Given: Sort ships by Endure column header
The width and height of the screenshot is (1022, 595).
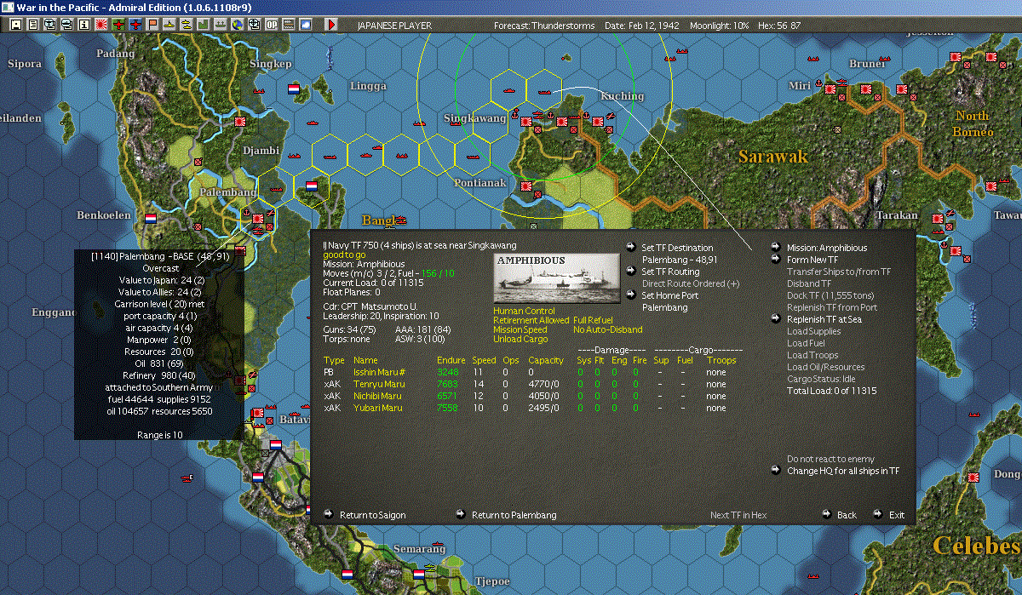Looking at the screenshot, I should click(451, 360).
